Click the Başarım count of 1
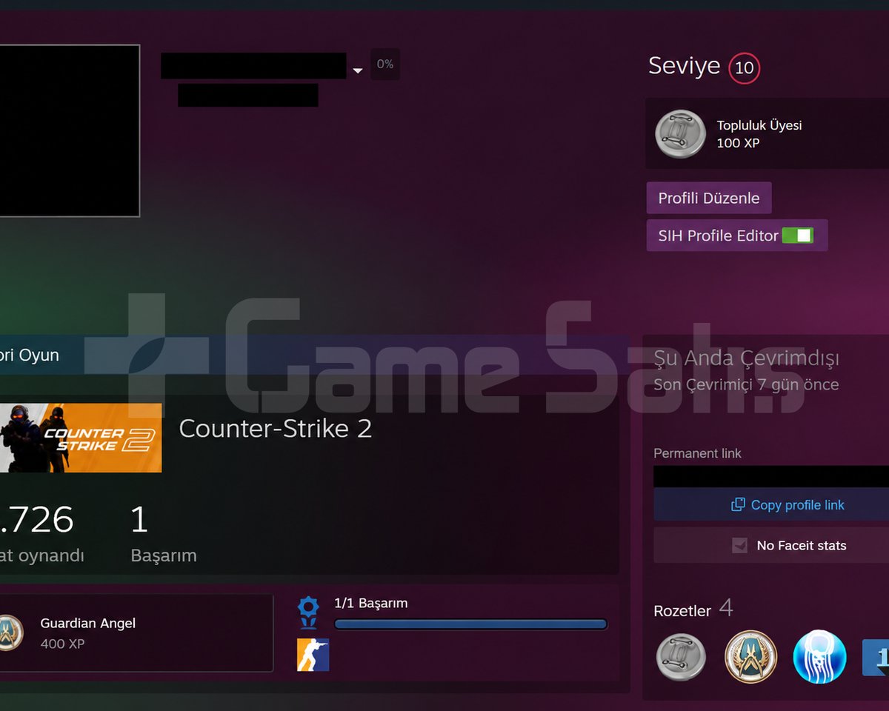Image resolution: width=889 pixels, height=711 pixels. 139,520
